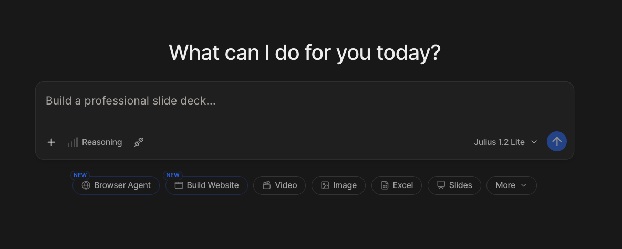Select the Image option
Viewport: 622px width, 249px height.
(x=338, y=185)
